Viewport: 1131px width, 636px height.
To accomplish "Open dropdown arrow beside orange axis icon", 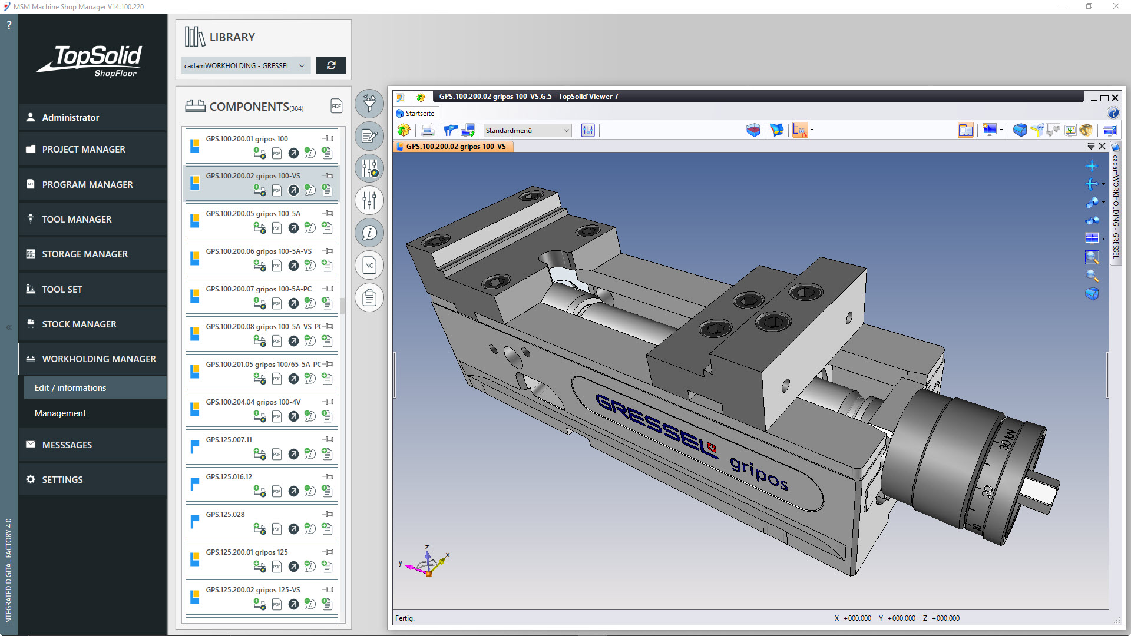I will tap(812, 130).
